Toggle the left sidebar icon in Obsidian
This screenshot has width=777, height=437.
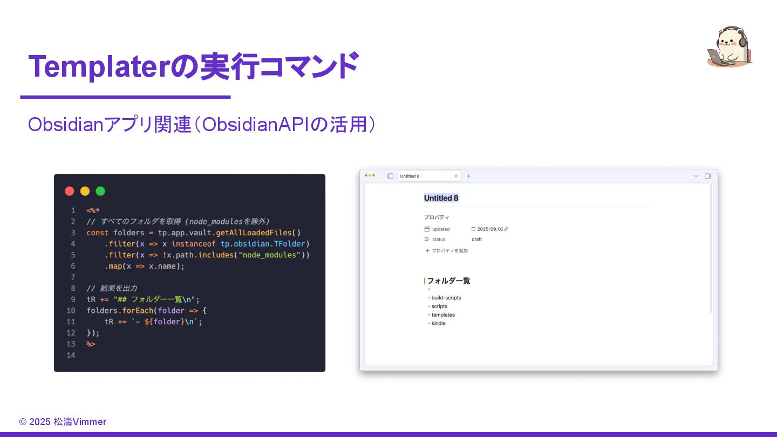(x=390, y=176)
